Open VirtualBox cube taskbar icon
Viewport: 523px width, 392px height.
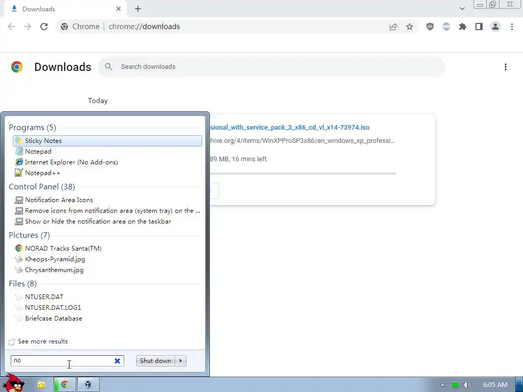point(88,385)
